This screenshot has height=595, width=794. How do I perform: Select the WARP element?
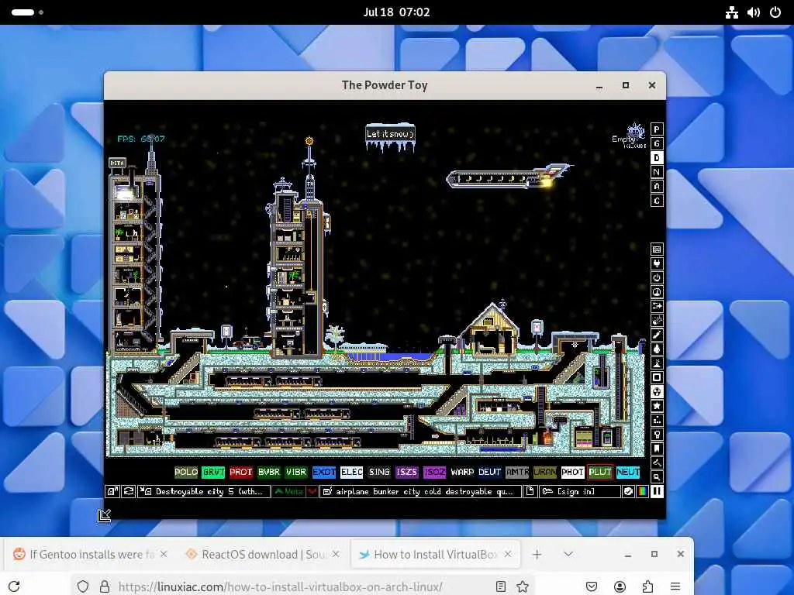click(462, 472)
